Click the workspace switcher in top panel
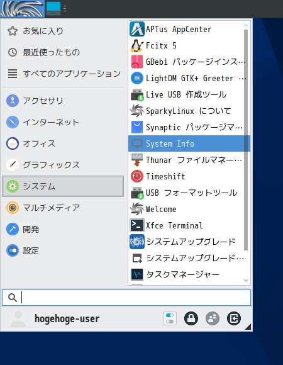The width and height of the screenshot is (283, 365). [x=53, y=9]
